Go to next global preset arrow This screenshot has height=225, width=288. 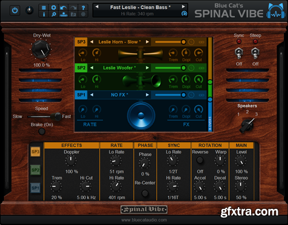[183, 7]
